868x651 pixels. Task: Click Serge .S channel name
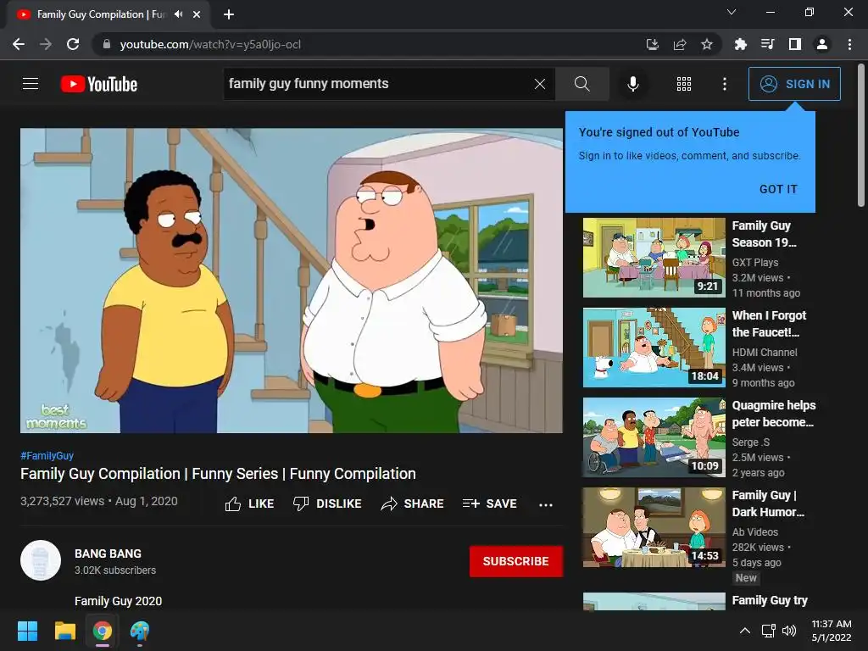751,442
